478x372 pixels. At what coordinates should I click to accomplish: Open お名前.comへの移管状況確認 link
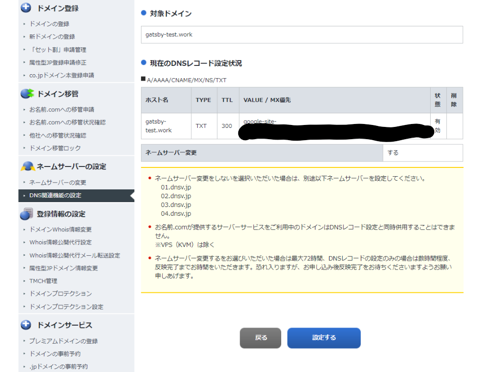(67, 122)
